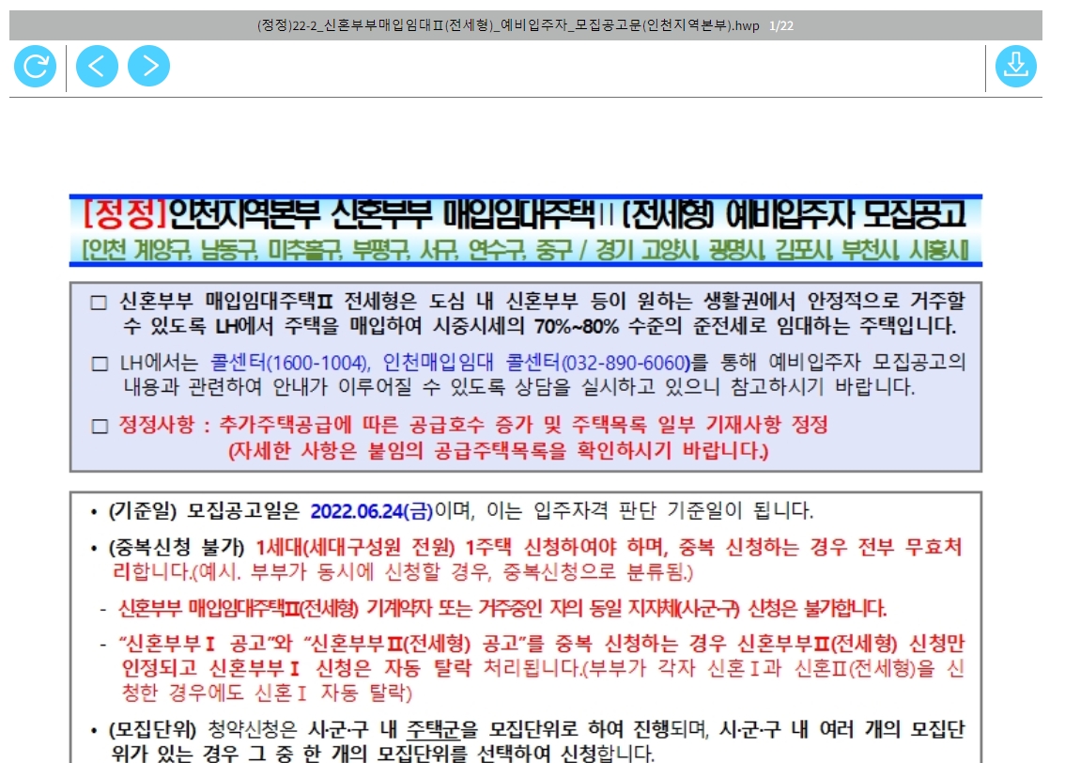Click the blue 콜센터(1600-1004) text
The image size is (1065, 763).
tap(289, 362)
